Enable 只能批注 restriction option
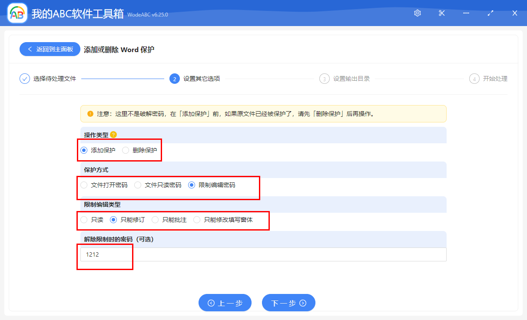Image resolution: width=527 pixels, height=320 pixels. click(x=155, y=220)
